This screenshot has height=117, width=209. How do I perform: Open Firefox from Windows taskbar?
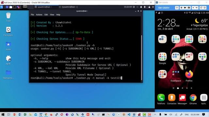click(x=51, y=114)
